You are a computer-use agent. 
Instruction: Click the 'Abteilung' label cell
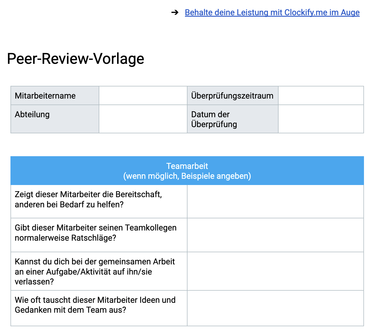[x=55, y=119]
